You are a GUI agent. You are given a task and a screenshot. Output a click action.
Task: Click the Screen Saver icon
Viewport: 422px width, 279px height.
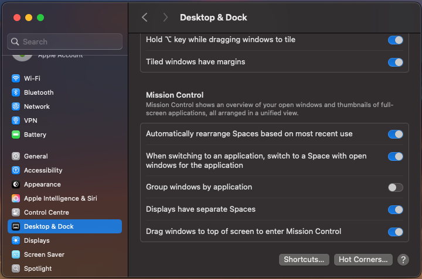pos(16,254)
